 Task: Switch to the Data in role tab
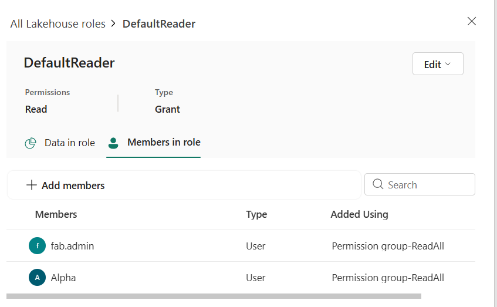[60, 143]
